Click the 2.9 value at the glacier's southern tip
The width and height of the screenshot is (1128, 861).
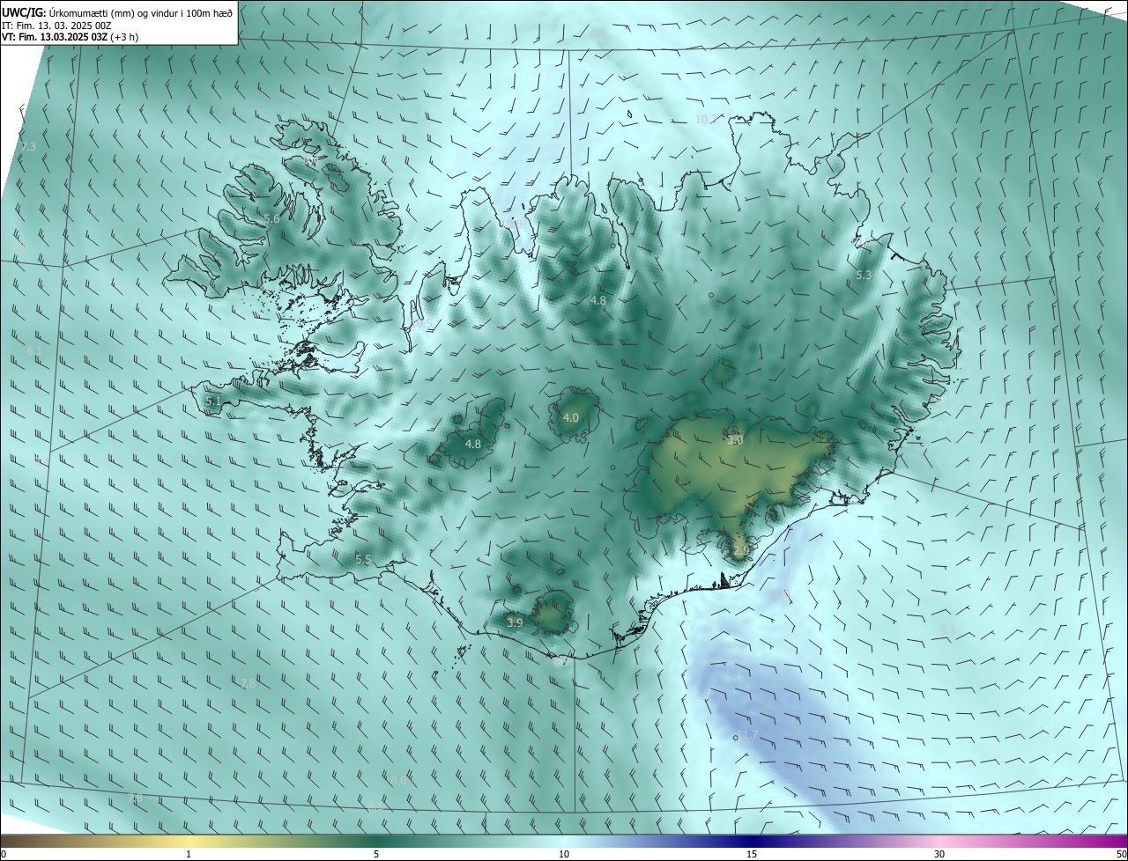740,550
